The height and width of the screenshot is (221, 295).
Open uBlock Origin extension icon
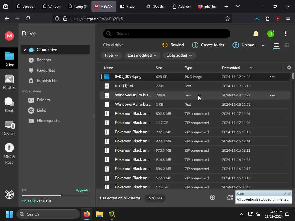click(277, 18)
